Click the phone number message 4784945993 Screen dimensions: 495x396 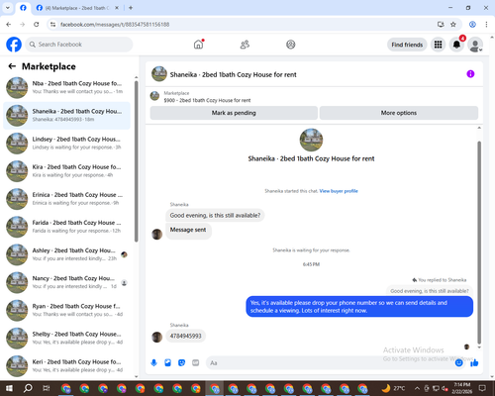(x=186, y=336)
